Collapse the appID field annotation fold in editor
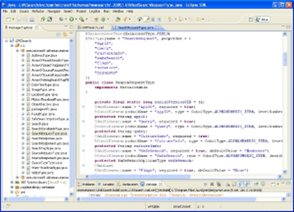Screen dimensions: 294x212 (84, 107)
